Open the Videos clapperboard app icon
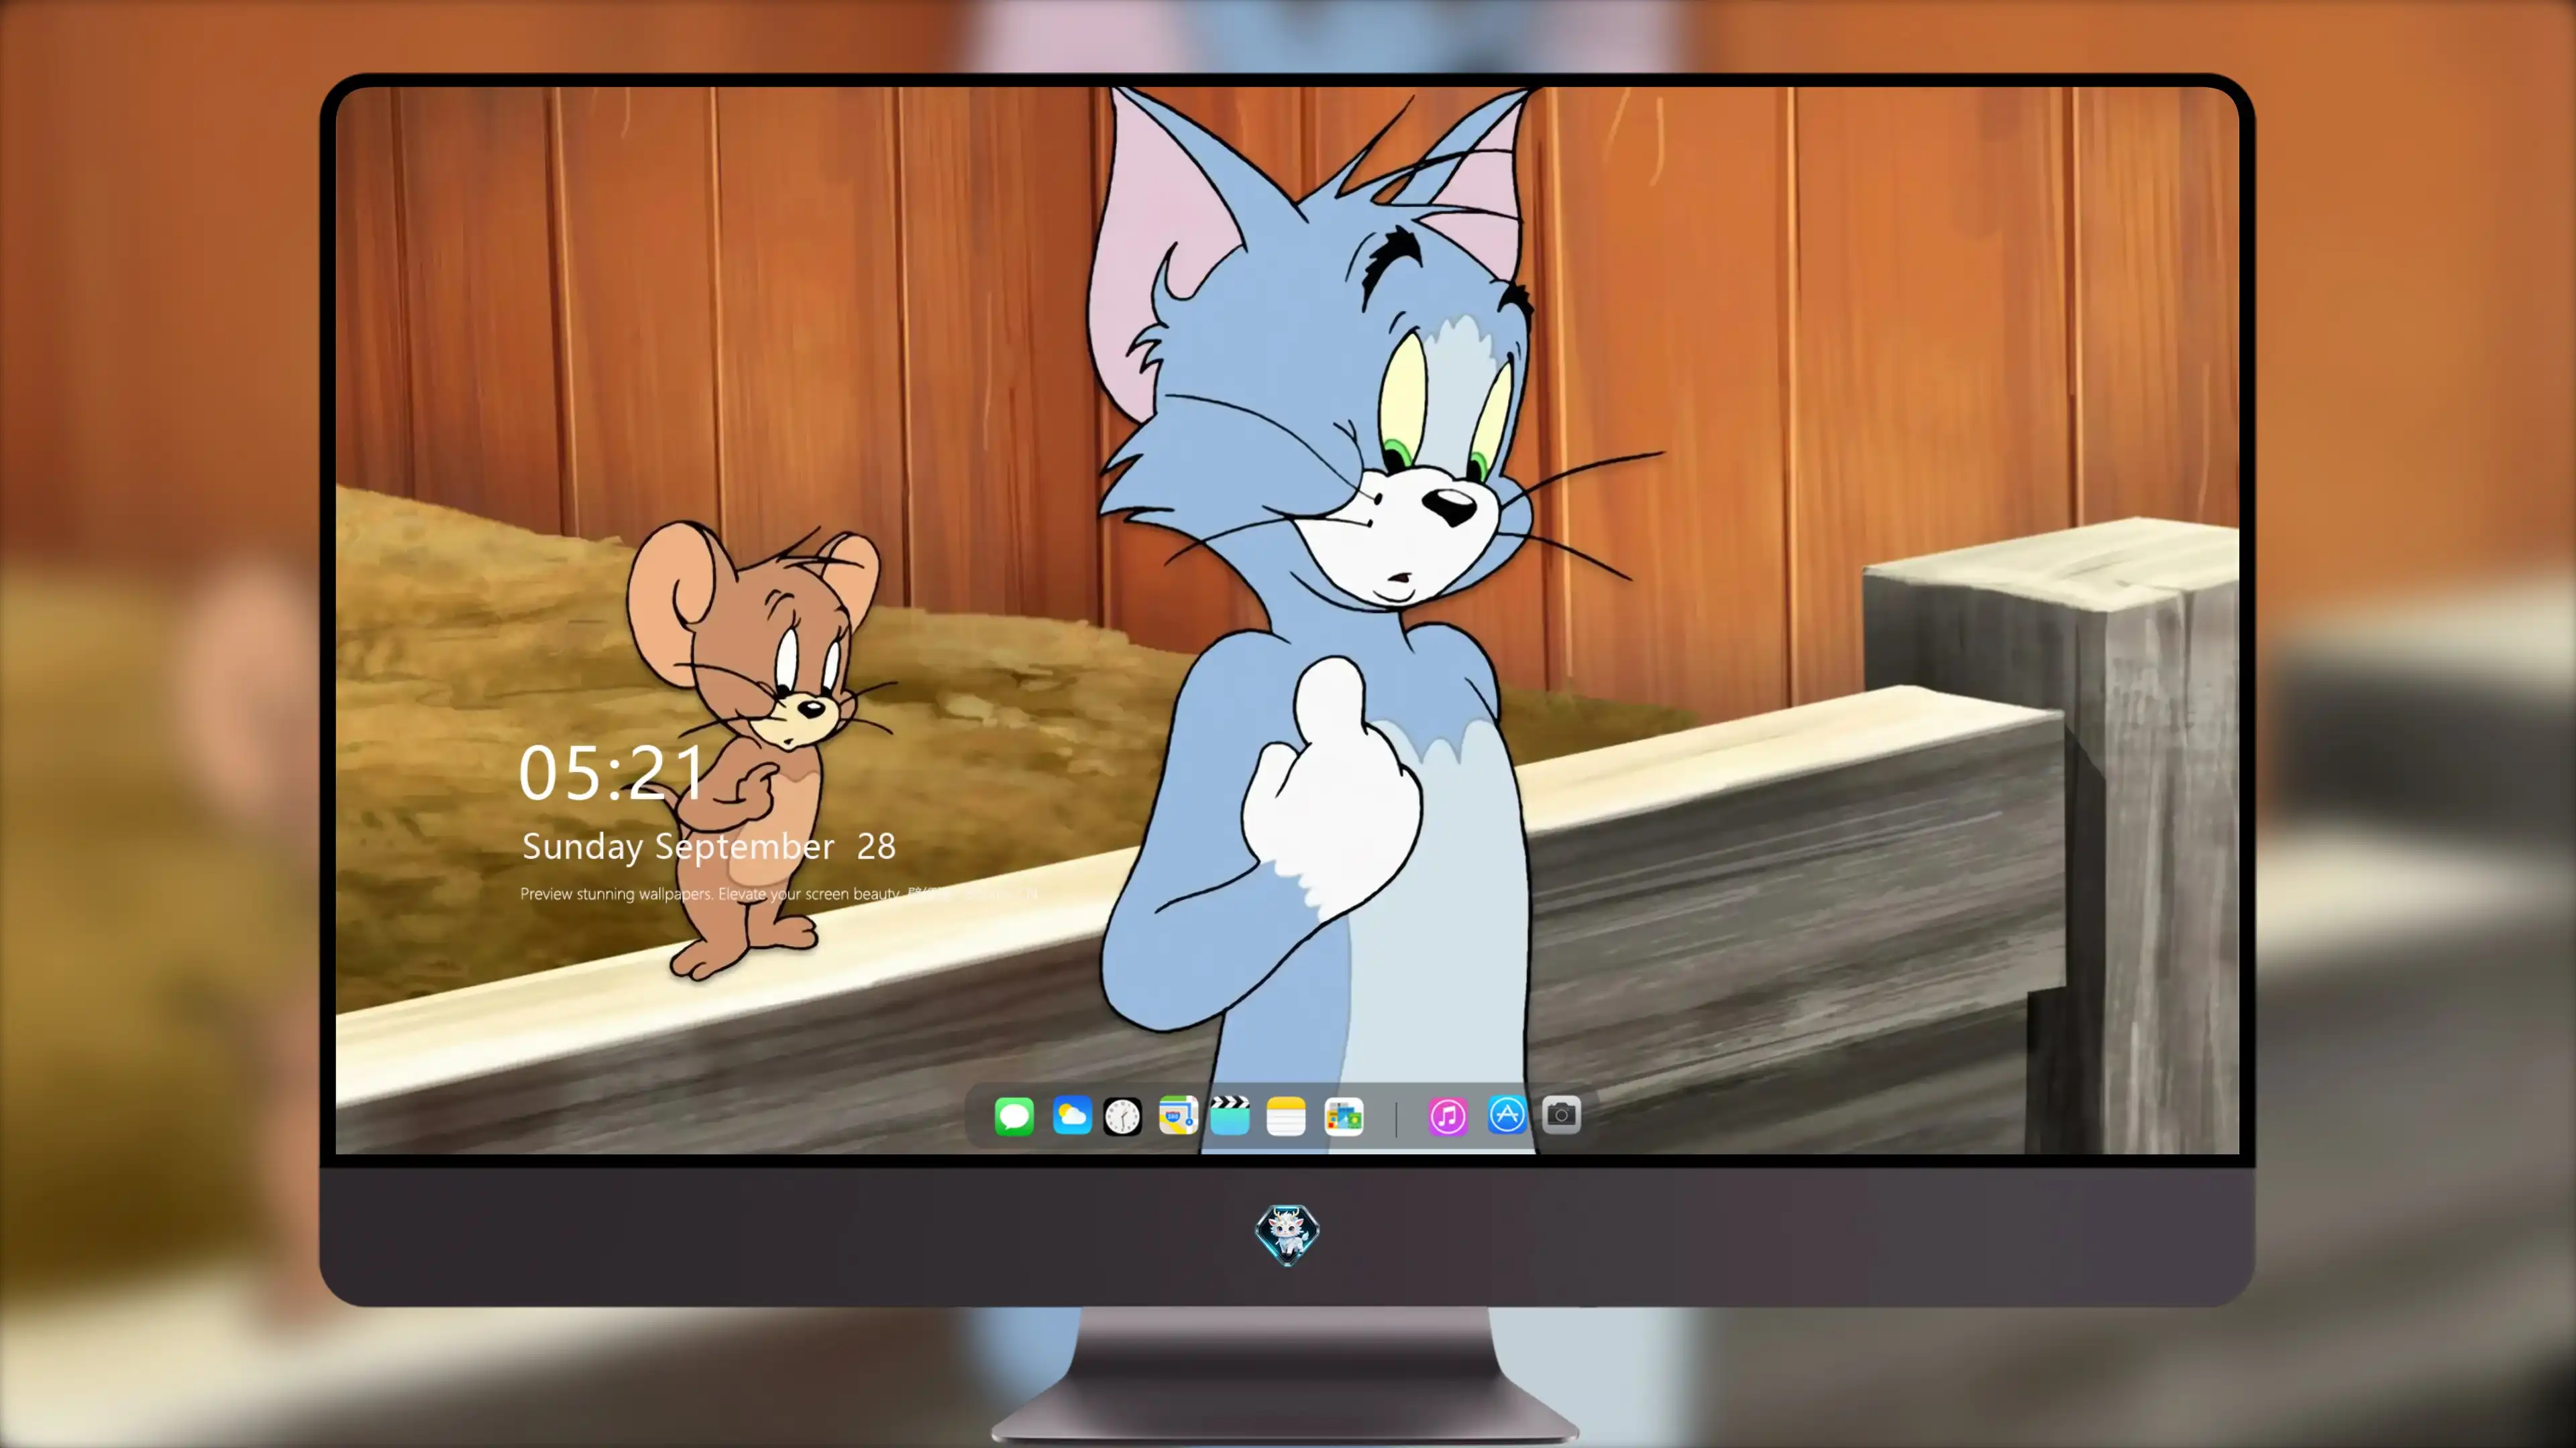This screenshot has width=2576, height=1448. pyautogui.click(x=1230, y=1115)
